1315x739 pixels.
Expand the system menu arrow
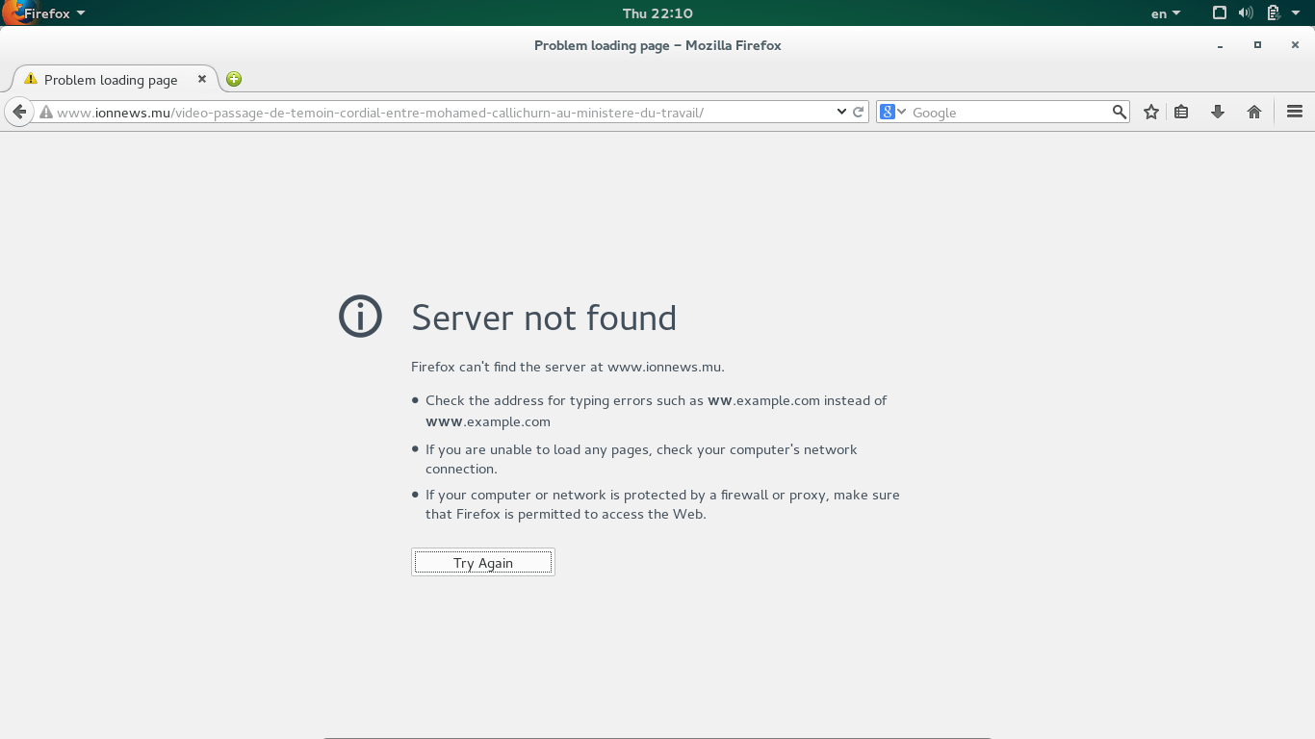pyautogui.click(x=1296, y=13)
